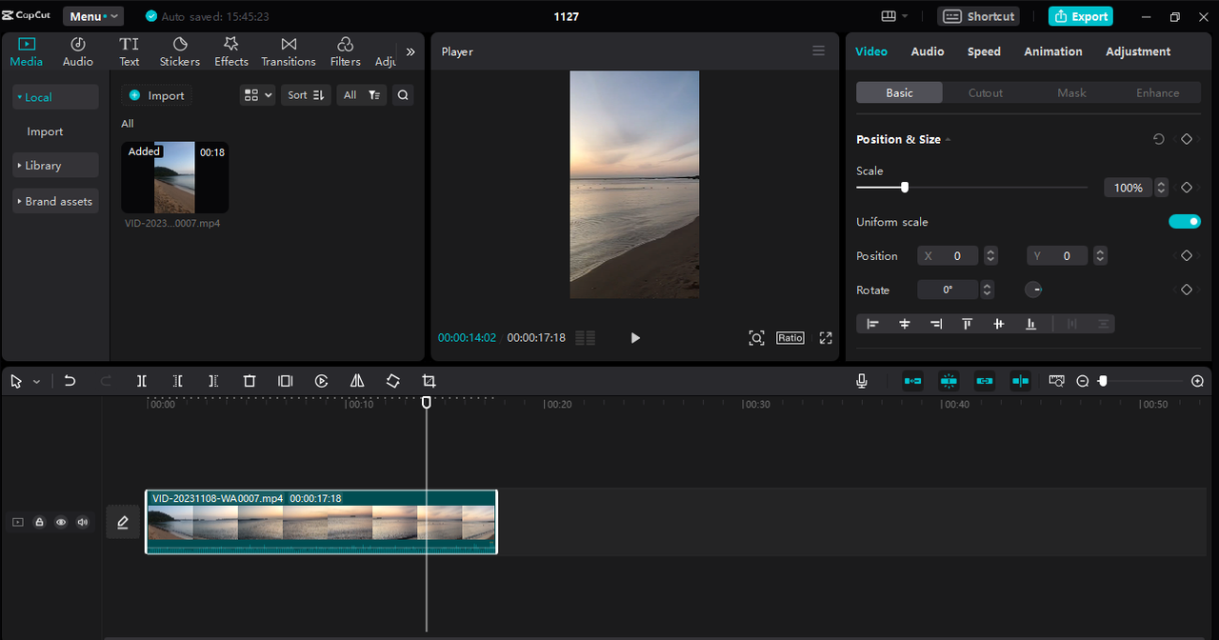Viewport: 1219px width, 640px height.
Task: Click the search icon in media panel
Action: click(403, 95)
